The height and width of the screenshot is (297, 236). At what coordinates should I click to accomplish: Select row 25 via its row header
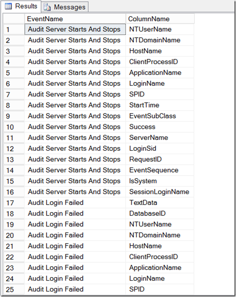(14, 289)
